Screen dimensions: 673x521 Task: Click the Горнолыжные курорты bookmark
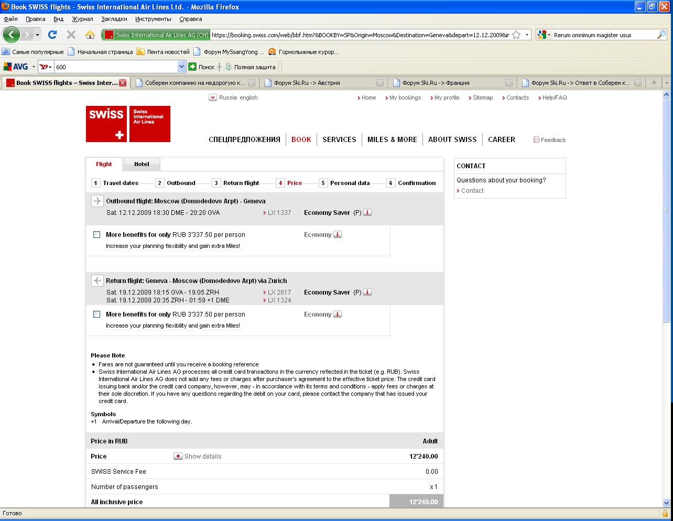click(x=303, y=52)
